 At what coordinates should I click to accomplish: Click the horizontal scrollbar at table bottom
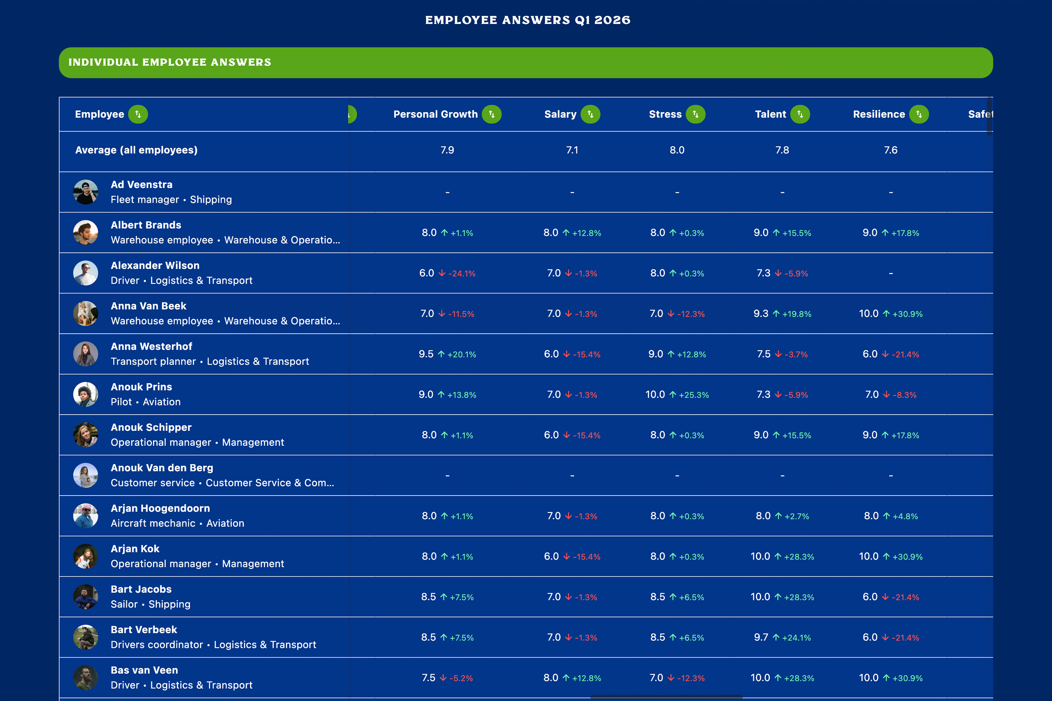coord(666,697)
